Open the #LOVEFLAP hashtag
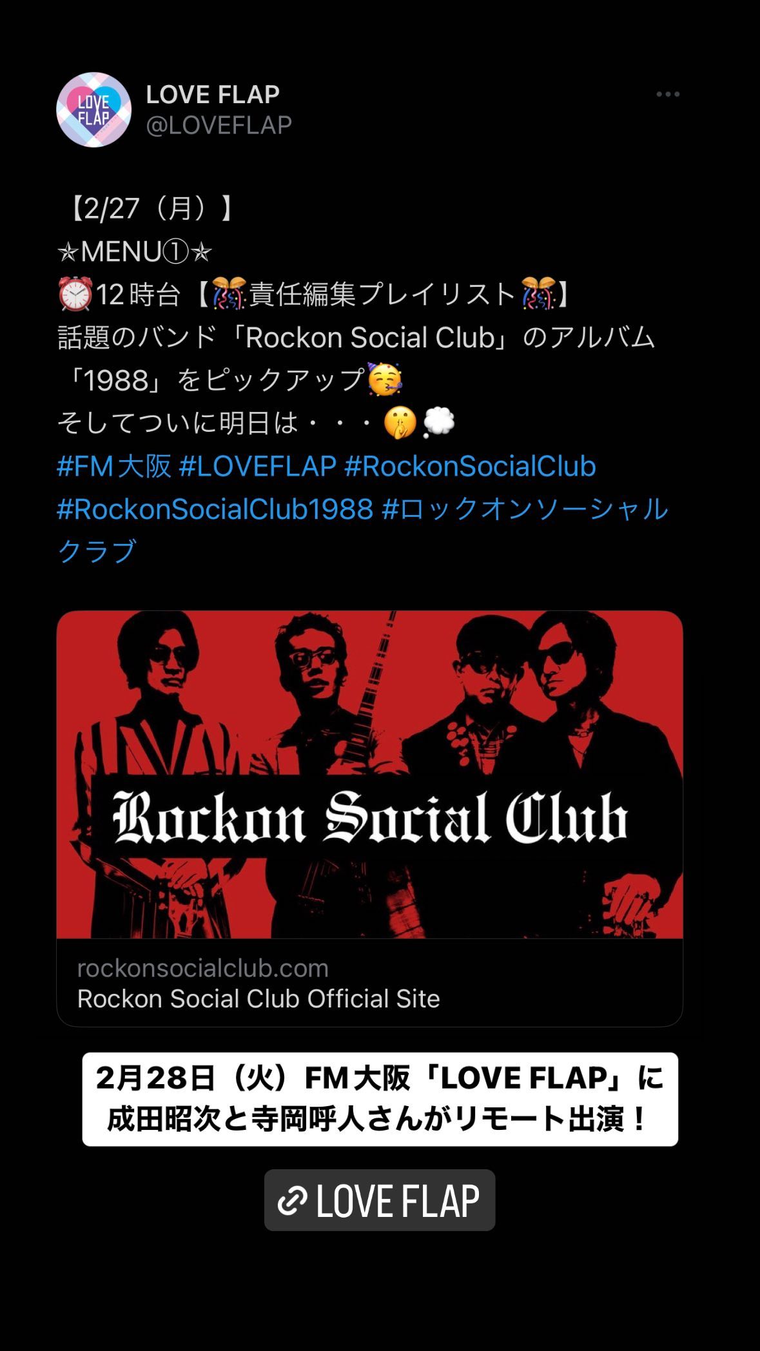The height and width of the screenshot is (1351, 760). tap(258, 466)
